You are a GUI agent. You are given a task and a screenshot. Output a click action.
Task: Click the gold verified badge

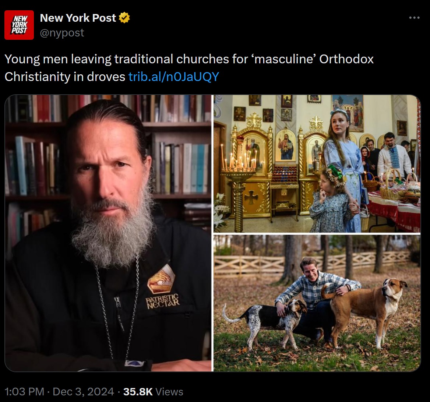(x=124, y=18)
